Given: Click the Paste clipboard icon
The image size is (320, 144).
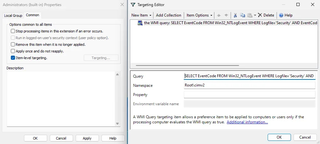Looking at the screenshot, I should tap(250, 15).
